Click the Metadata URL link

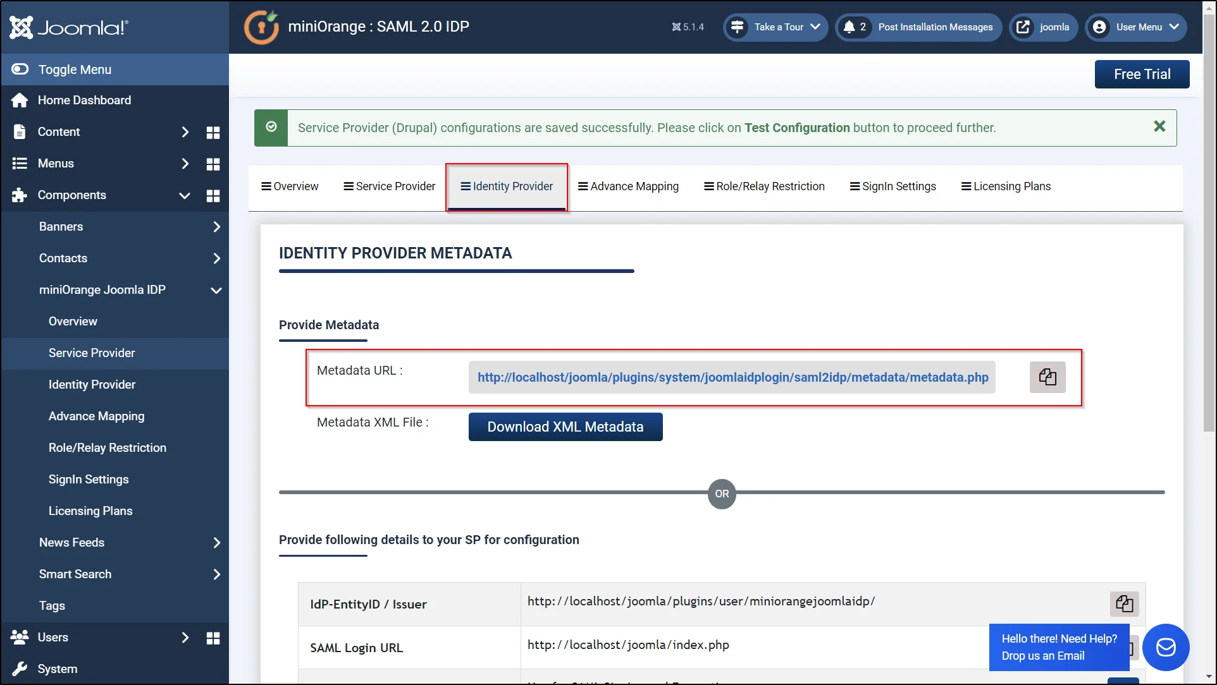coord(732,377)
